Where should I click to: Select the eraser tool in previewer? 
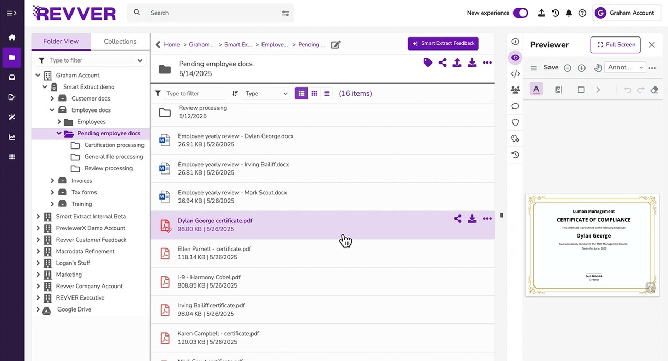pos(654,90)
